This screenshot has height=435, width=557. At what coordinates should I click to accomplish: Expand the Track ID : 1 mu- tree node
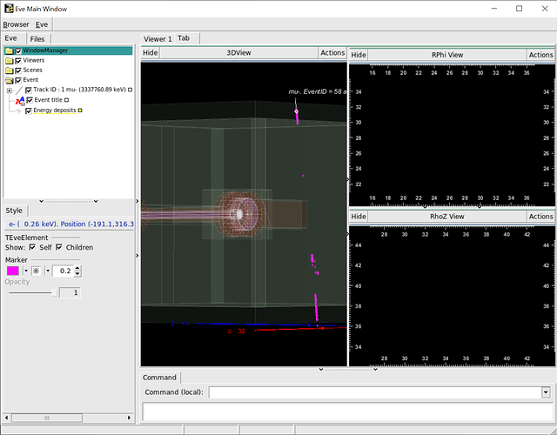10,90
